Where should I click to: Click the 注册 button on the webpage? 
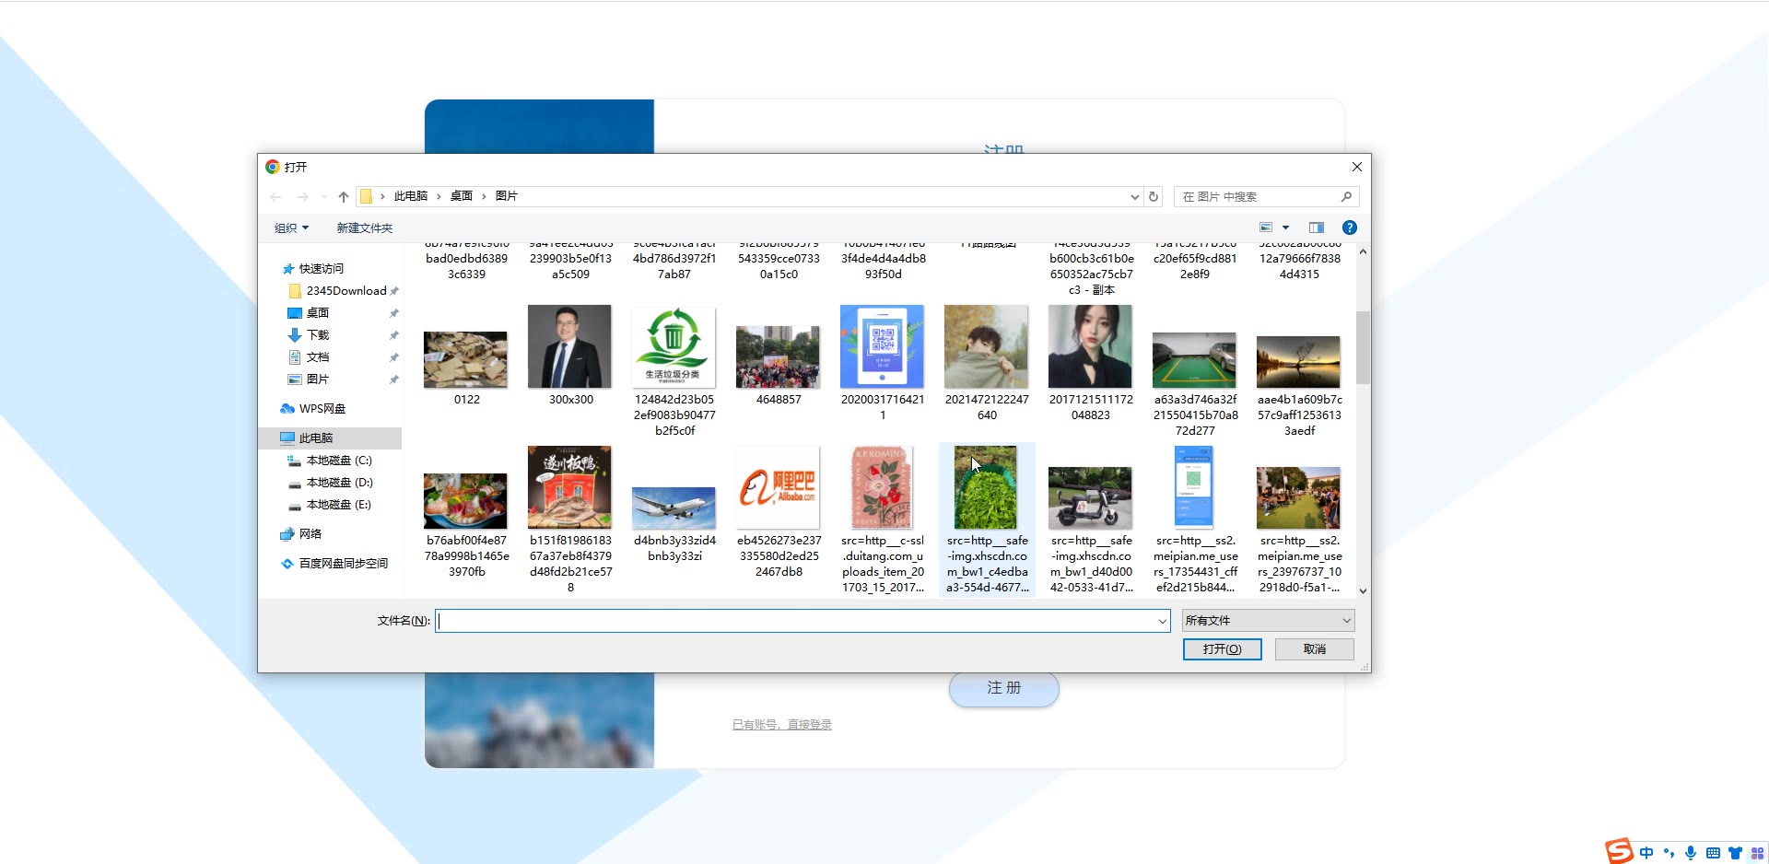[x=1003, y=689]
